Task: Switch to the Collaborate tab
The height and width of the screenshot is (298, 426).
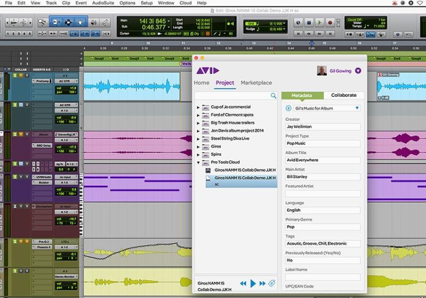Action: click(343, 95)
